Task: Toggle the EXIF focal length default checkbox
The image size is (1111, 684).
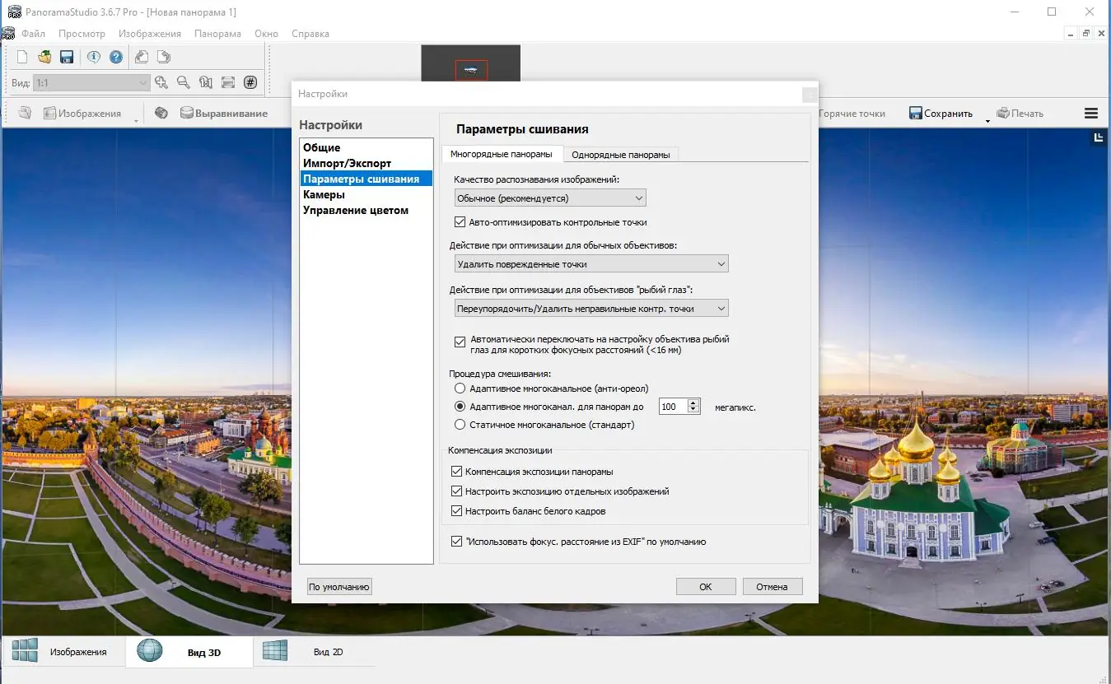Action: point(456,542)
